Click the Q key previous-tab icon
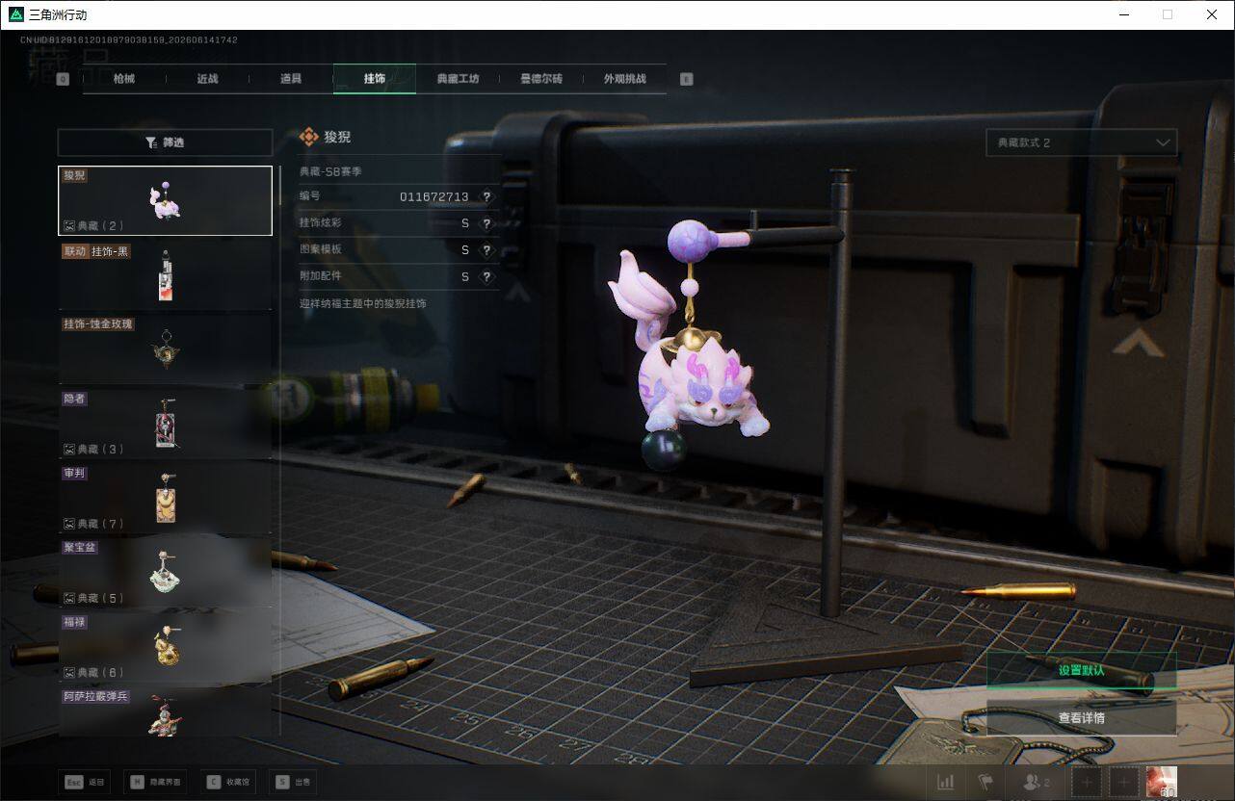The image size is (1235, 801). coord(63,80)
